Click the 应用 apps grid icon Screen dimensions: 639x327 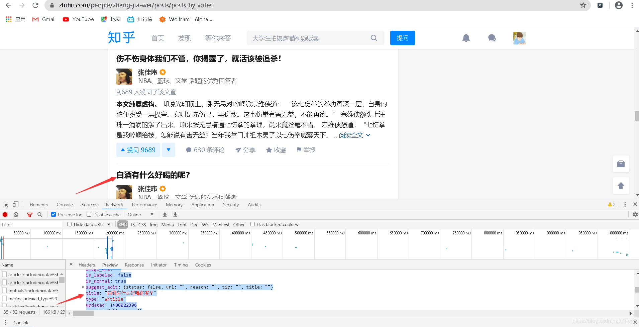point(9,19)
